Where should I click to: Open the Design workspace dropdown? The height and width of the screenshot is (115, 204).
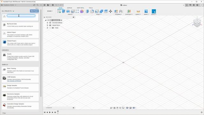click(x=50, y=11)
